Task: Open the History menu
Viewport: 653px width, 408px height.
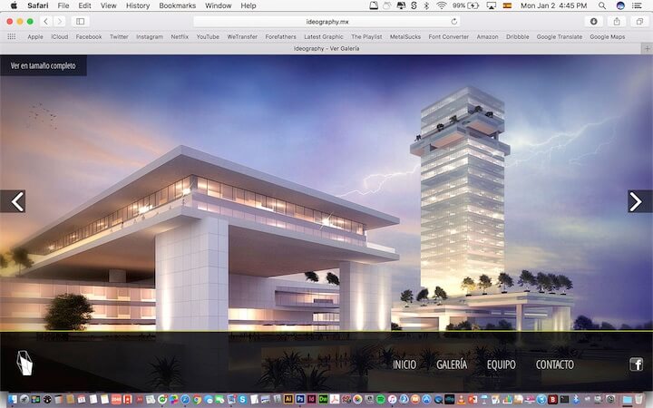Action: click(138, 5)
